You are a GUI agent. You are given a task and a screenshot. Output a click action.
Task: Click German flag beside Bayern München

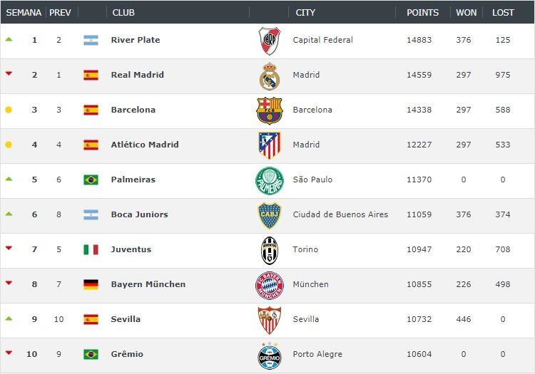pyautogui.click(x=91, y=284)
